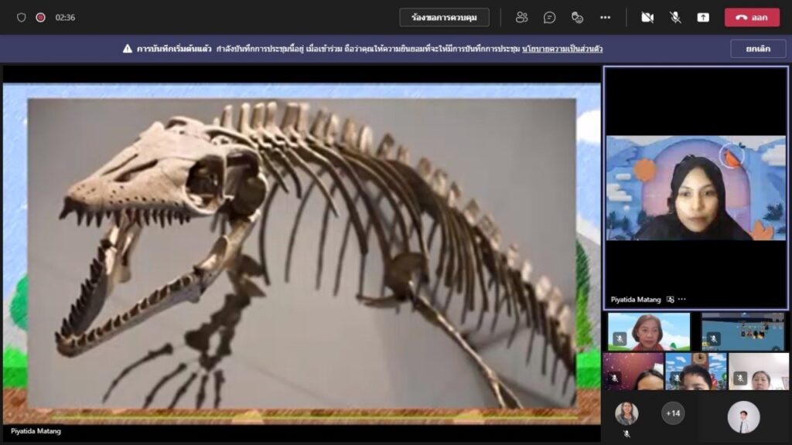
Task: Click the participant avatar in white shirt
Action: coord(743,417)
